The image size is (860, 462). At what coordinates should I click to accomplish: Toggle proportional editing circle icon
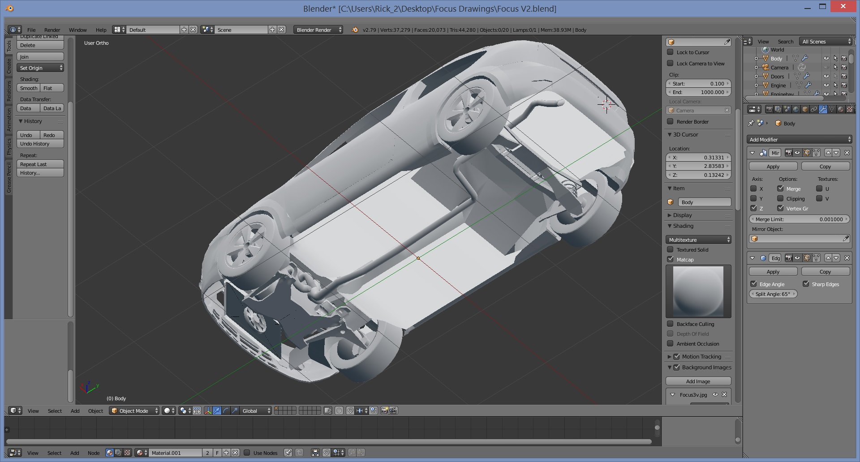(339, 411)
